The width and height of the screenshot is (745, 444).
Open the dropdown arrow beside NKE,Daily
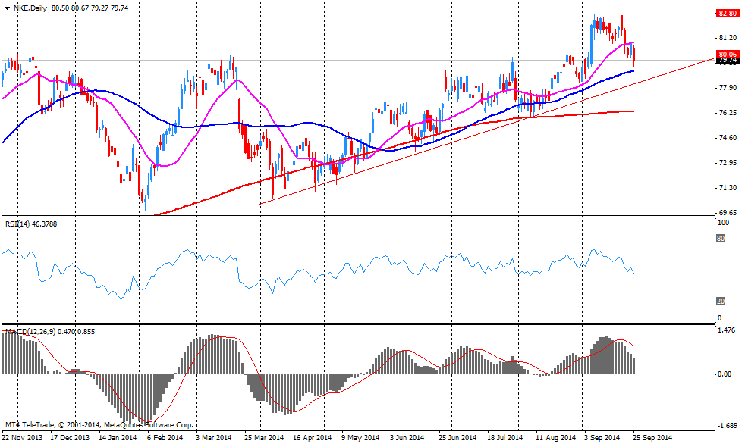[7, 7]
